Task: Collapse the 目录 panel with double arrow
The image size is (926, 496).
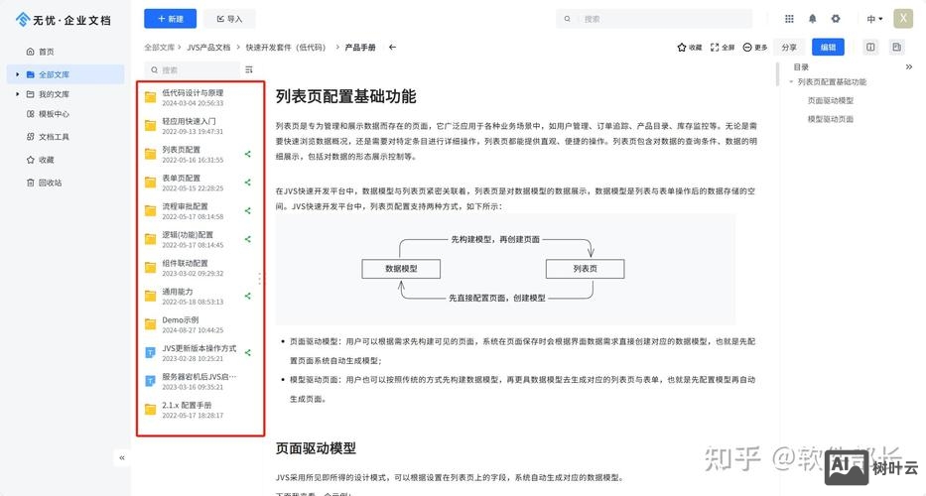Action: [x=909, y=67]
